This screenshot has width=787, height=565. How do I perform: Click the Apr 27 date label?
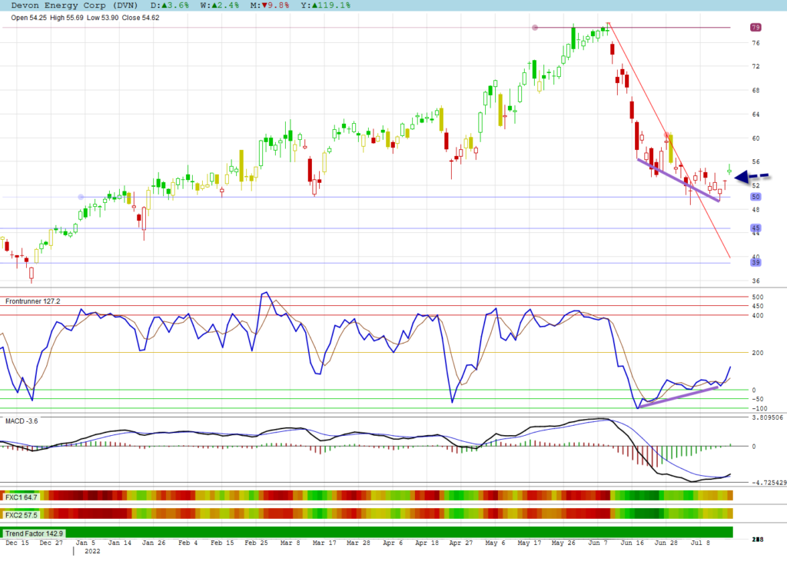coord(461,543)
